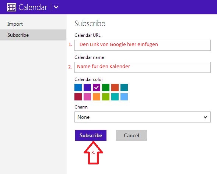Click the Calendar grid icon in header
Screen dimensions: 217x174
pyautogui.click(x=11, y=7)
